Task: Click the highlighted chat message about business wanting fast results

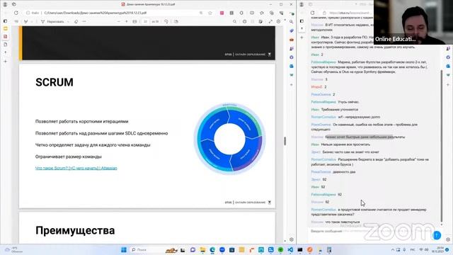Action: 365,137
